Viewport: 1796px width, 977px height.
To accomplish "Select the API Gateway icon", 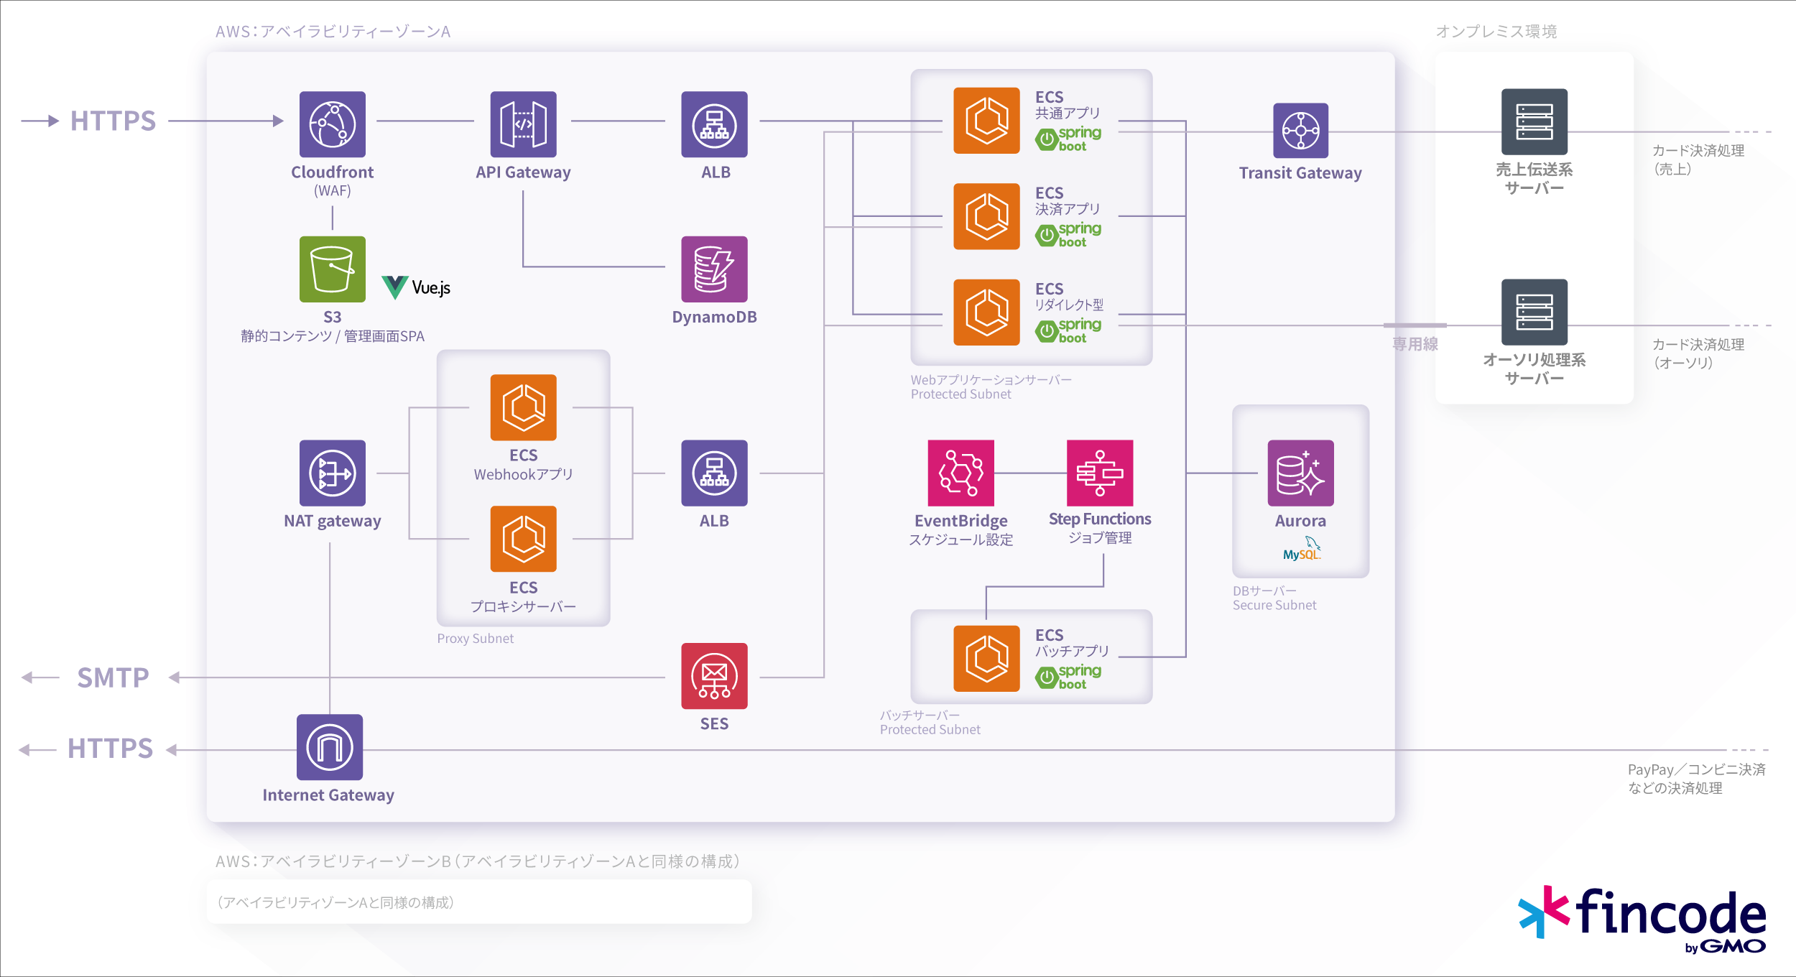I will tap(523, 124).
